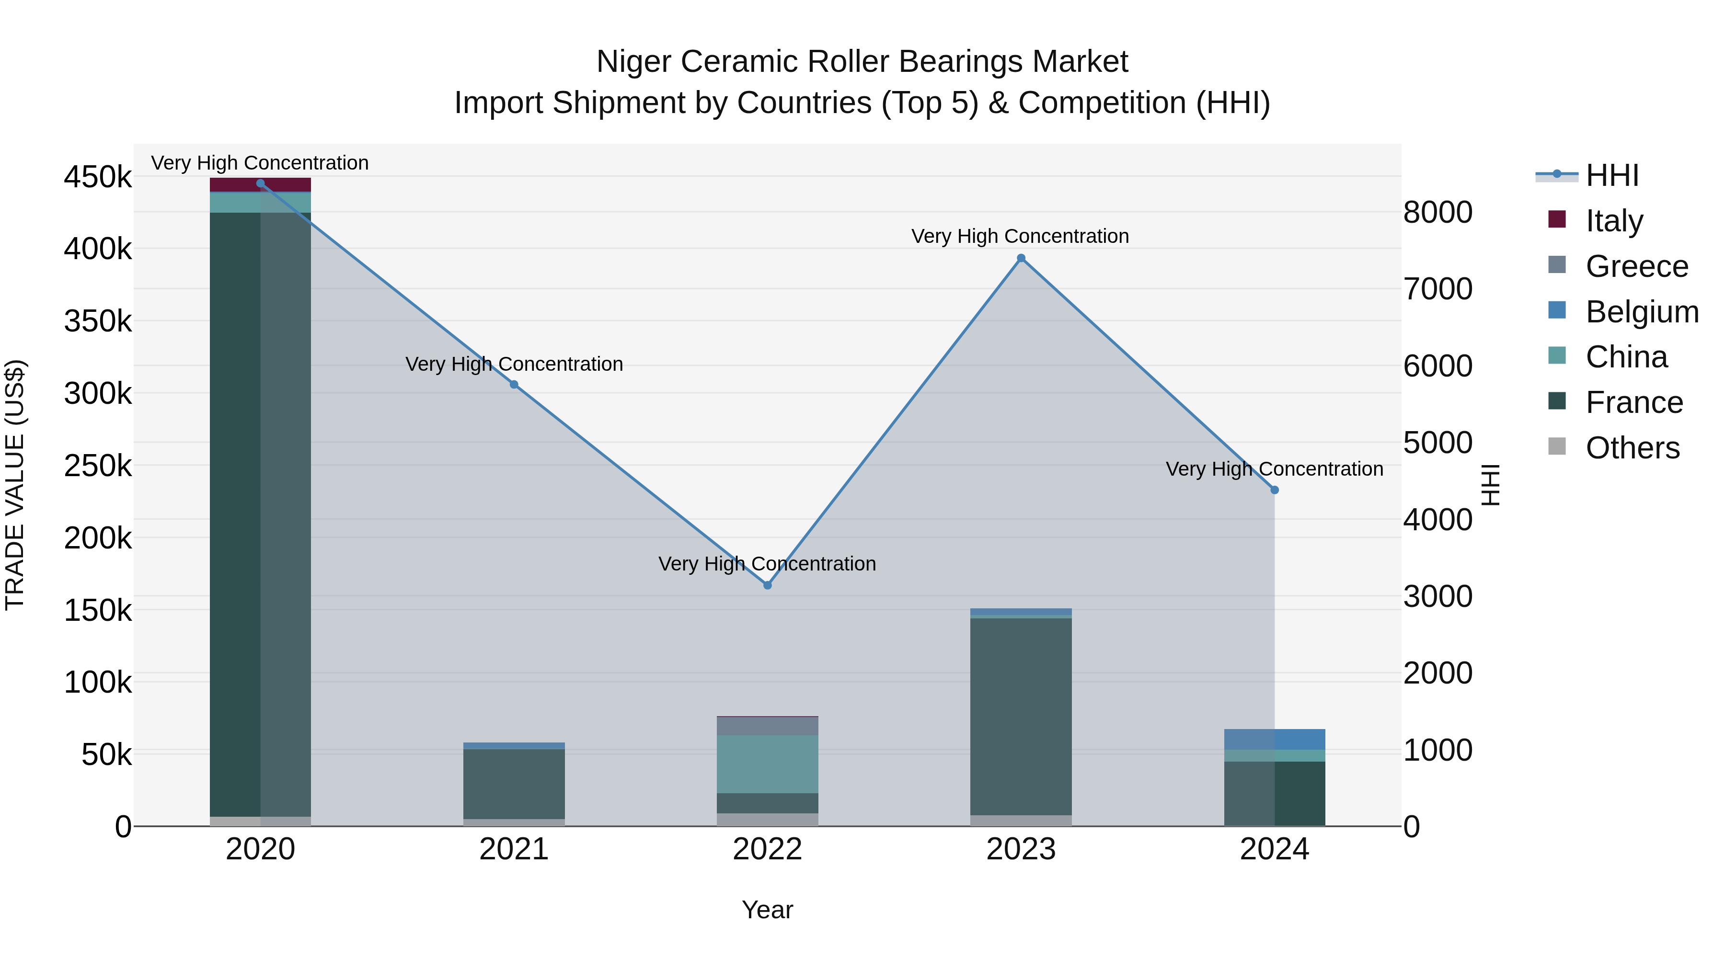Toggle the Others legend entry
This screenshot has height=970, width=1725.
click(1614, 448)
